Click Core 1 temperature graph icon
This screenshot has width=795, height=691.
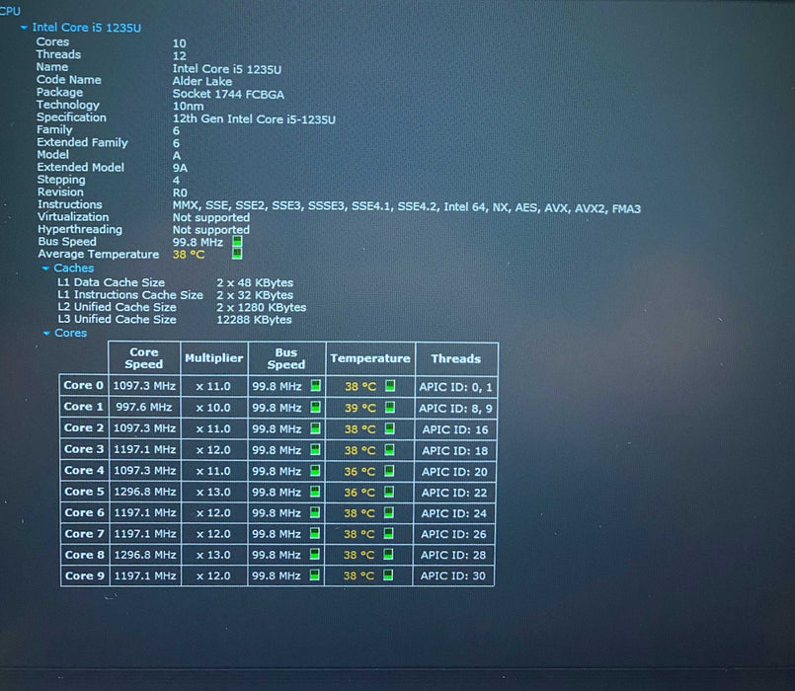(390, 407)
